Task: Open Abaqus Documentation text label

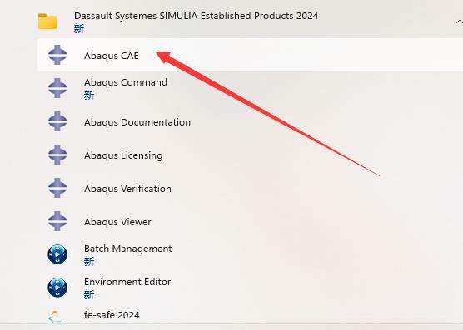Action: (137, 122)
